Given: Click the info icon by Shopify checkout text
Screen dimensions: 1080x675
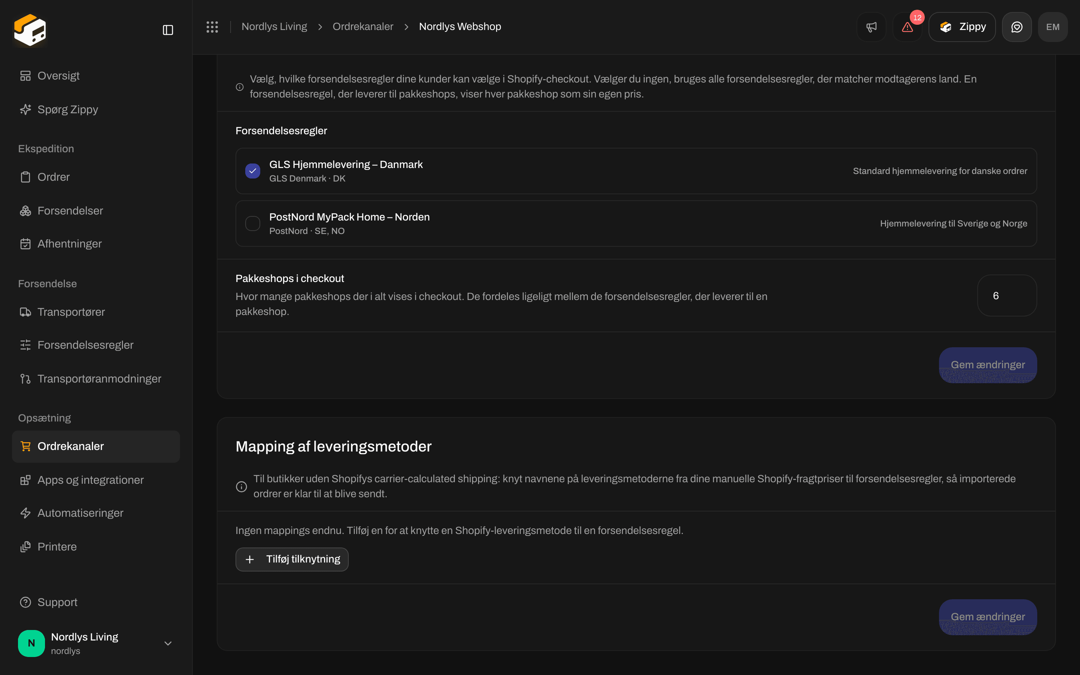Looking at the screenshot, I should pyautogui.click(x=240, y=87).
